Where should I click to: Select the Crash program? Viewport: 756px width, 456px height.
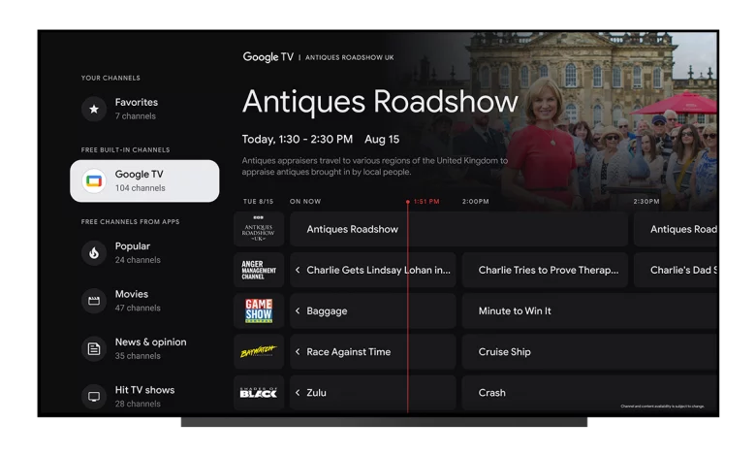click(x=589, y=393)
